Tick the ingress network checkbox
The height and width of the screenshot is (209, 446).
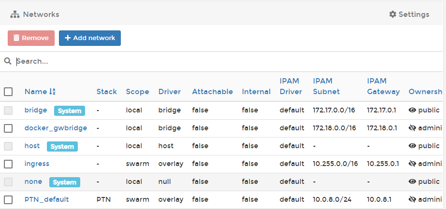8,164
